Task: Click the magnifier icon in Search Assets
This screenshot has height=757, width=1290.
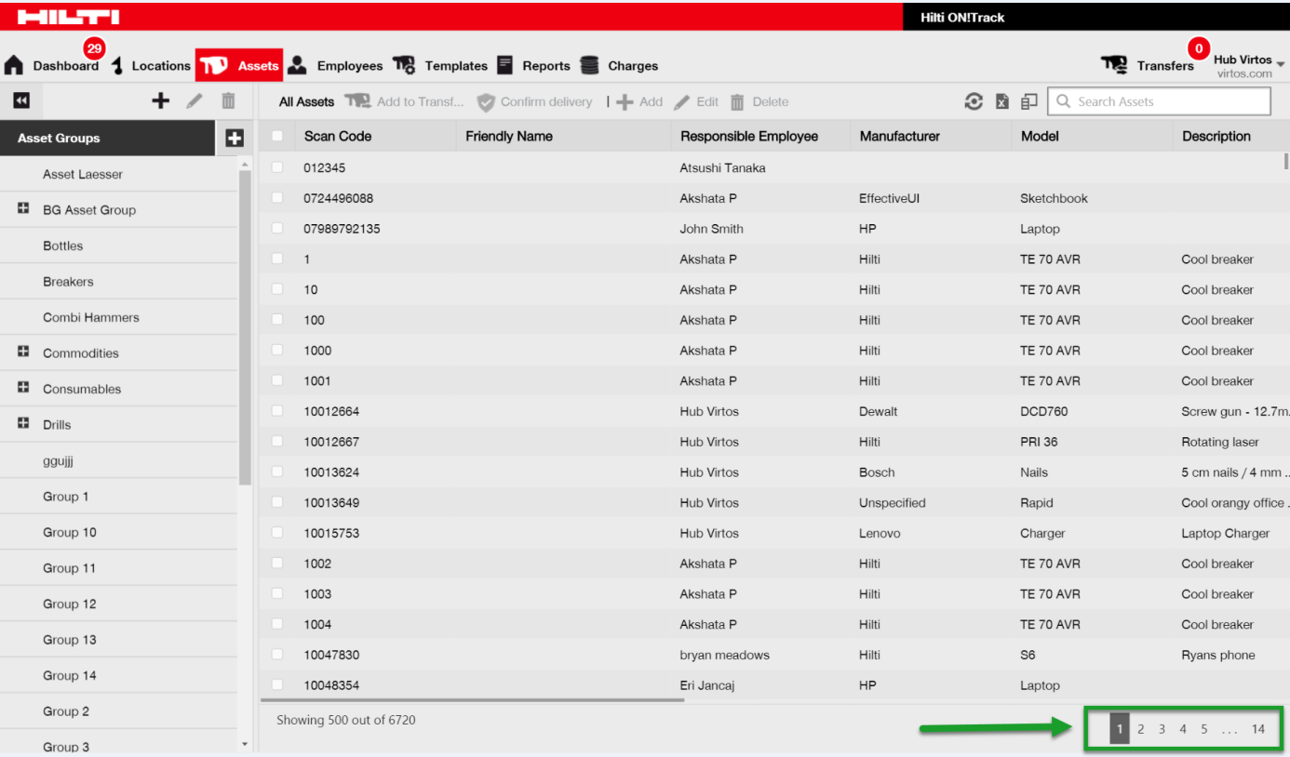Action: click(x=1063, y=101)
